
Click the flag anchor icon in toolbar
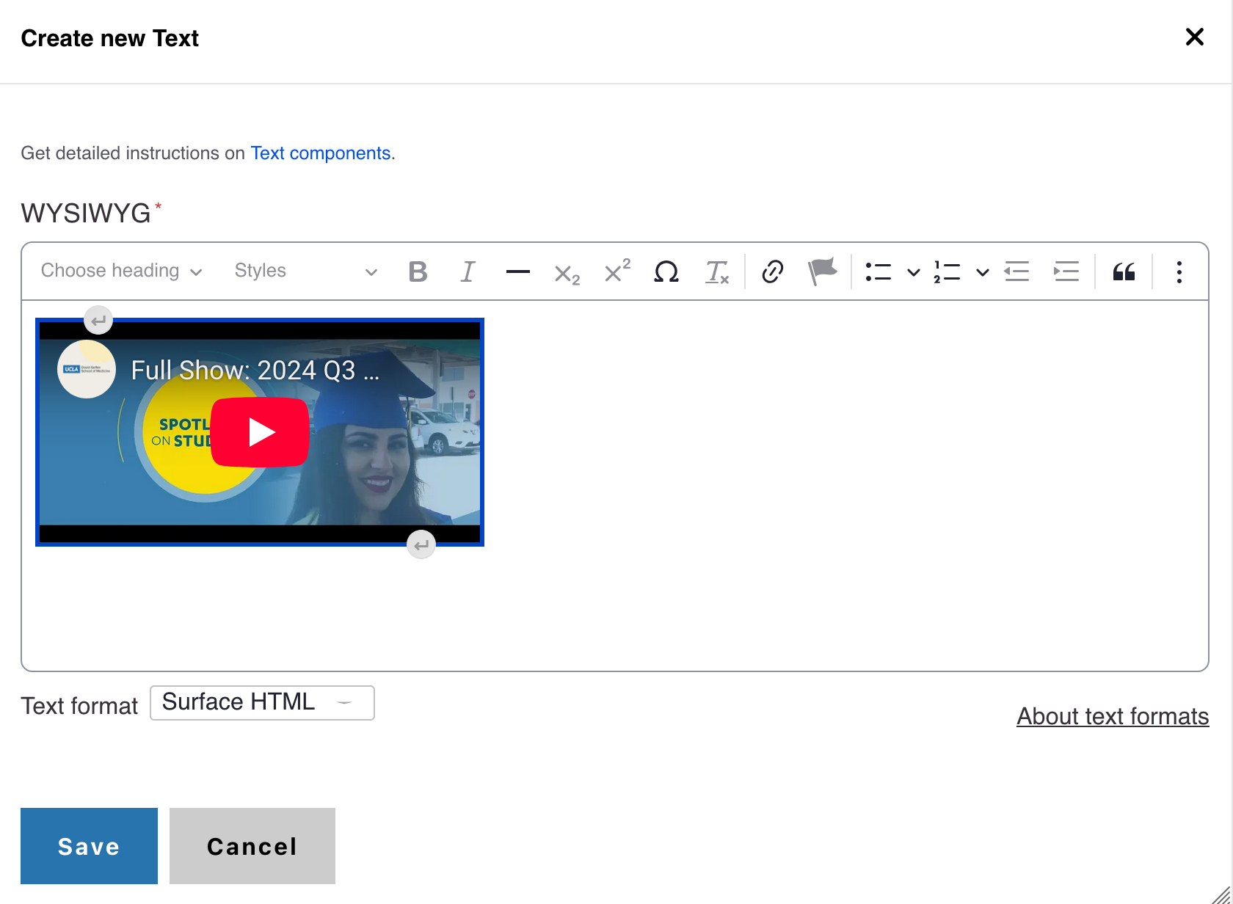click(x=822, y=271)
